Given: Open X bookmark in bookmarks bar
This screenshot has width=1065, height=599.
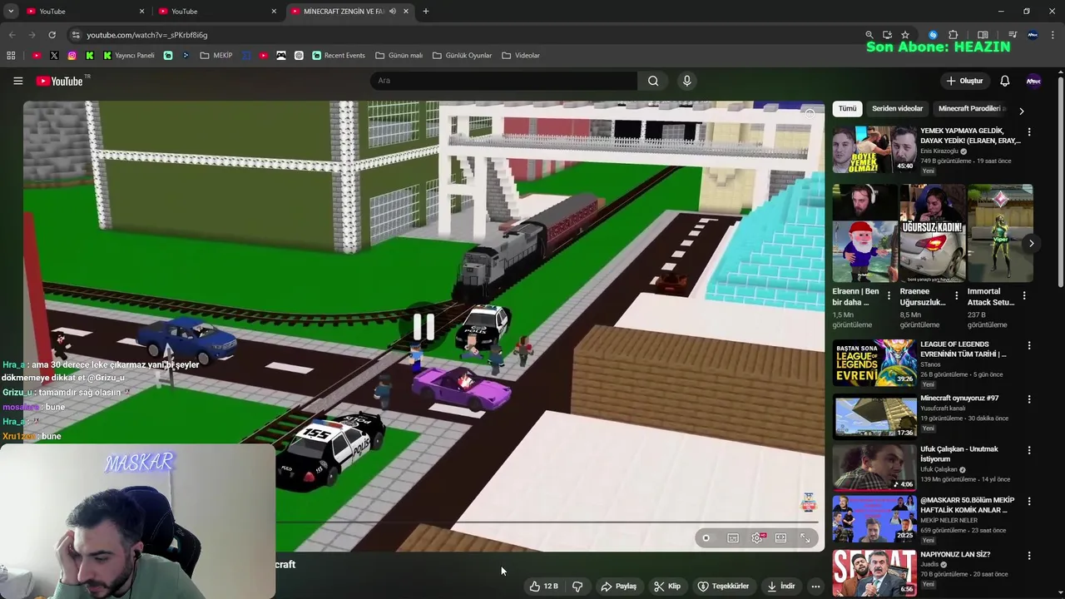Looking at the screenshot, I should [54, 56].
